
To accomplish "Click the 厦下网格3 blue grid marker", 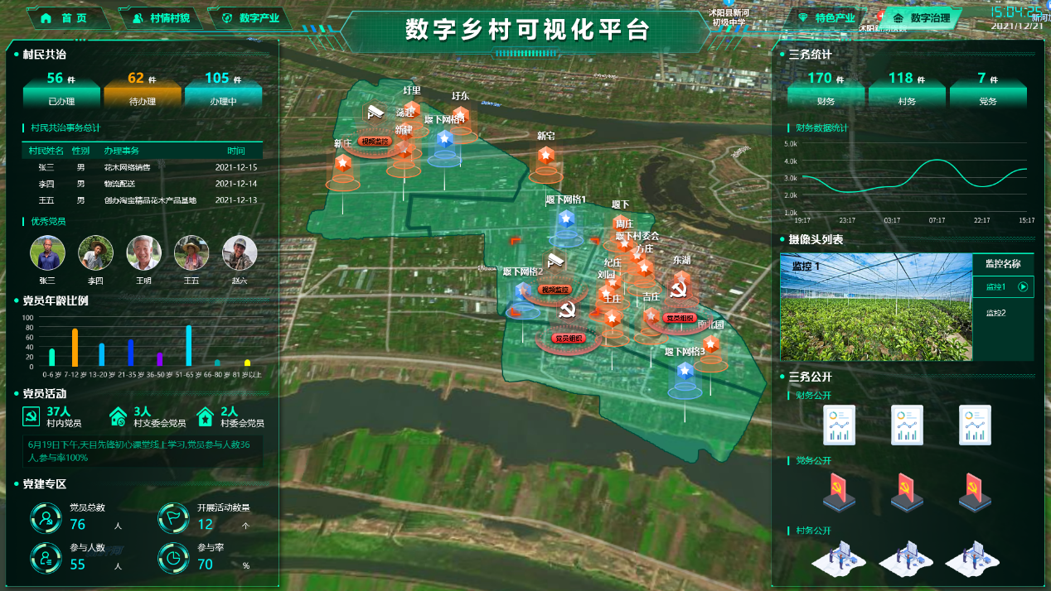I will pos(685,372).
